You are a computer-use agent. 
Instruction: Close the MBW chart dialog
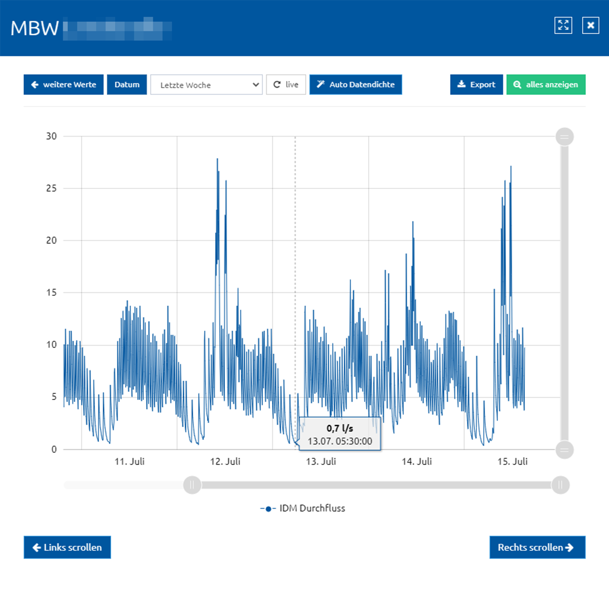tap(590, 25)
